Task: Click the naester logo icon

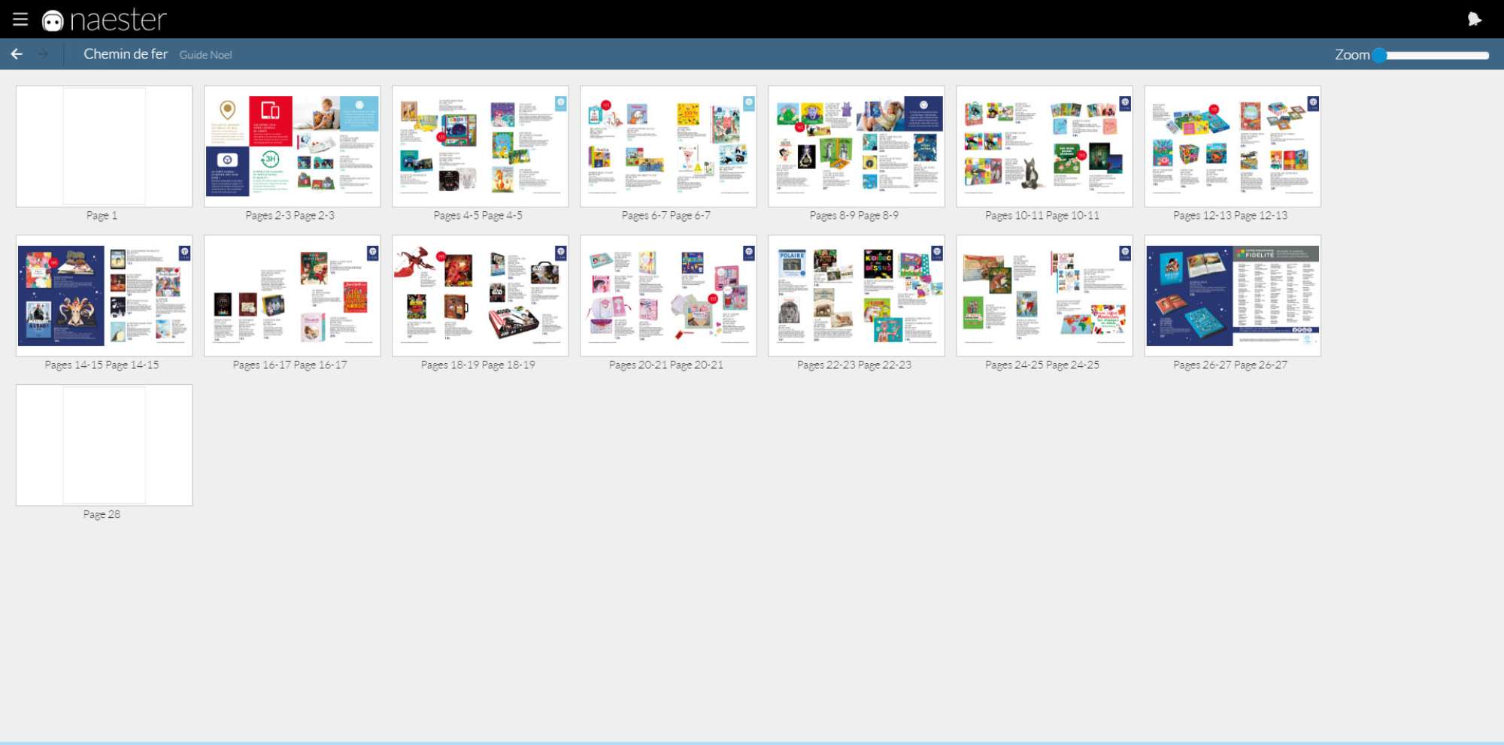Action: pyautogui.click(x=53, y=21)
